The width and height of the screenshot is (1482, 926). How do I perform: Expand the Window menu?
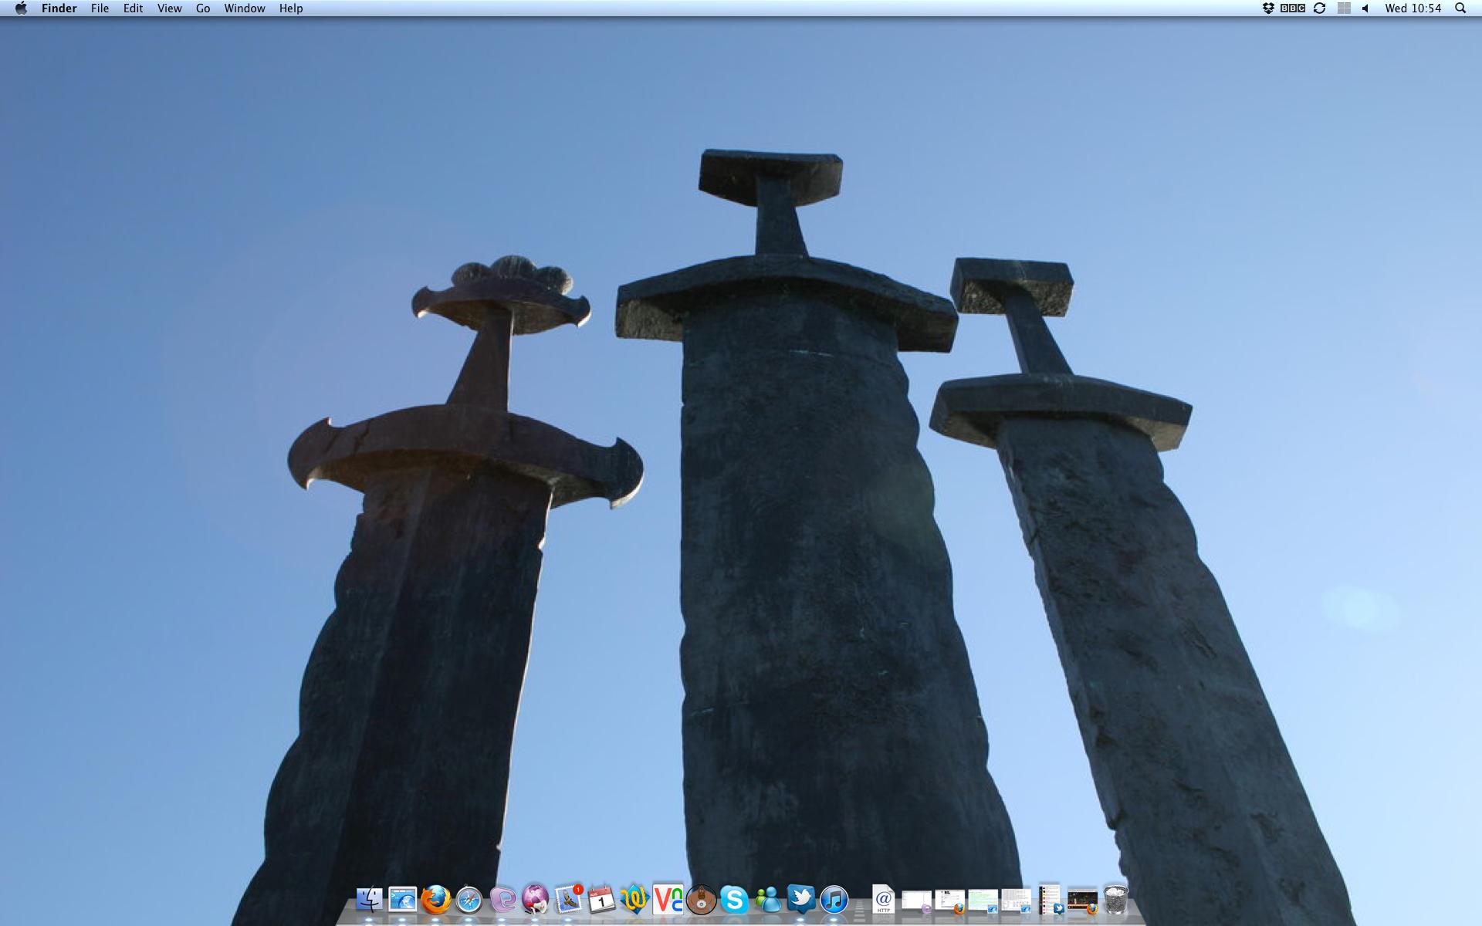(244, 8)
